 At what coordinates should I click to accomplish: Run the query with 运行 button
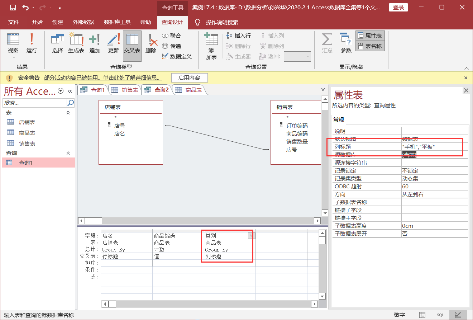pyautogui.click(x=32, y=44)
